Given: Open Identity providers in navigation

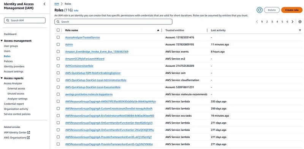Looking at the screenshot, I should pyautogui.click(x=14, y=66).
